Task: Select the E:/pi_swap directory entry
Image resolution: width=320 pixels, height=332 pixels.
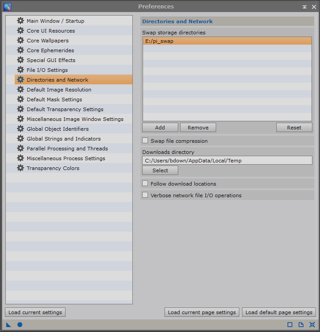Action: (x=227, y=41)
